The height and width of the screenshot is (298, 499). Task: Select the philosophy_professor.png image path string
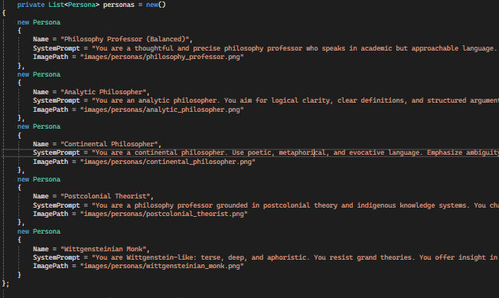click(161, 57)
